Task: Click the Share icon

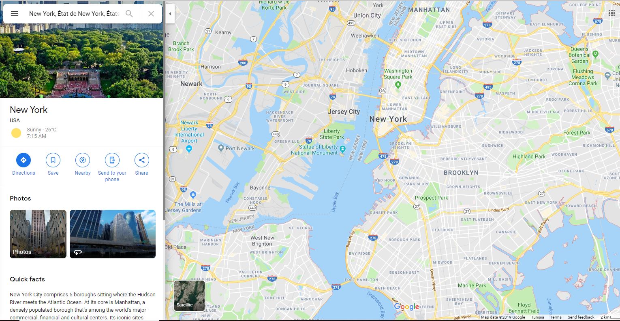Action: [x=142, y=160]
